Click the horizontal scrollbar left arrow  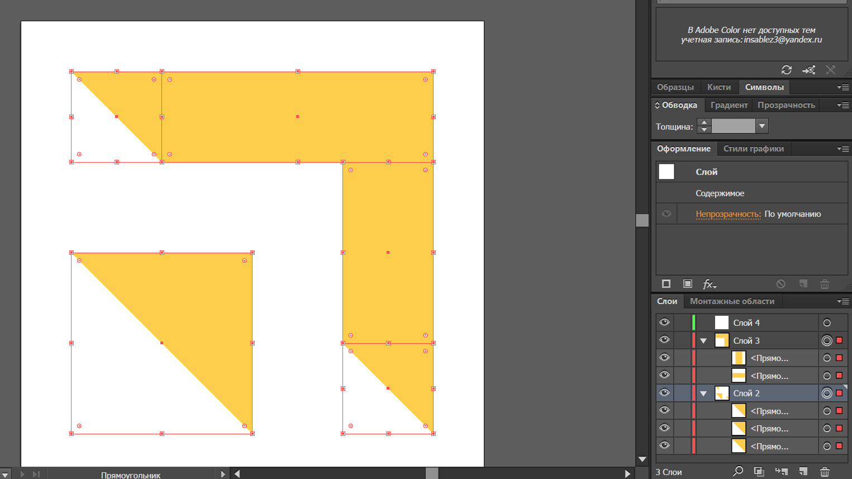[x=237, y=474]
